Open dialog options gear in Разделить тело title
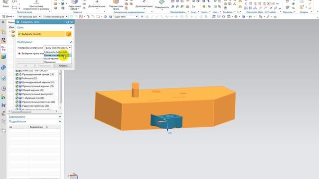 pyautogui.click(x=18, y=22)
